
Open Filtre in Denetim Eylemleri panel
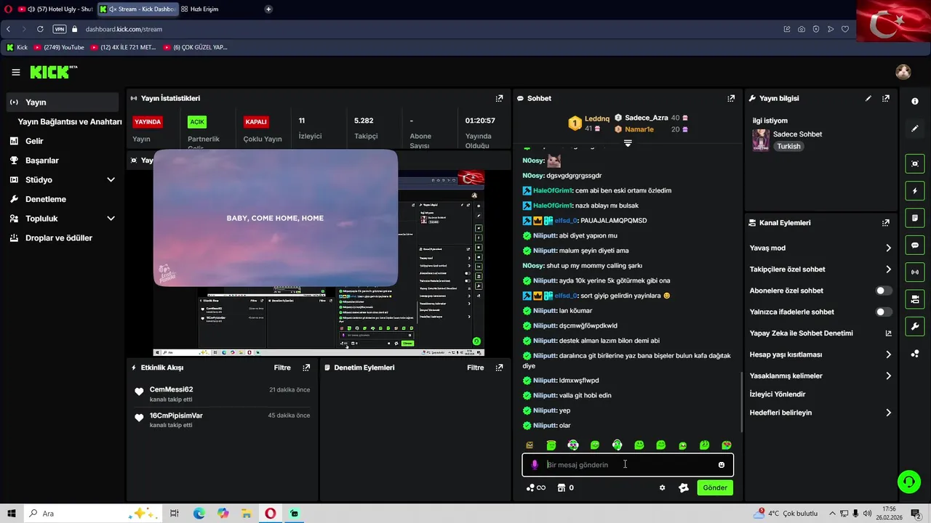click(475, 368)
